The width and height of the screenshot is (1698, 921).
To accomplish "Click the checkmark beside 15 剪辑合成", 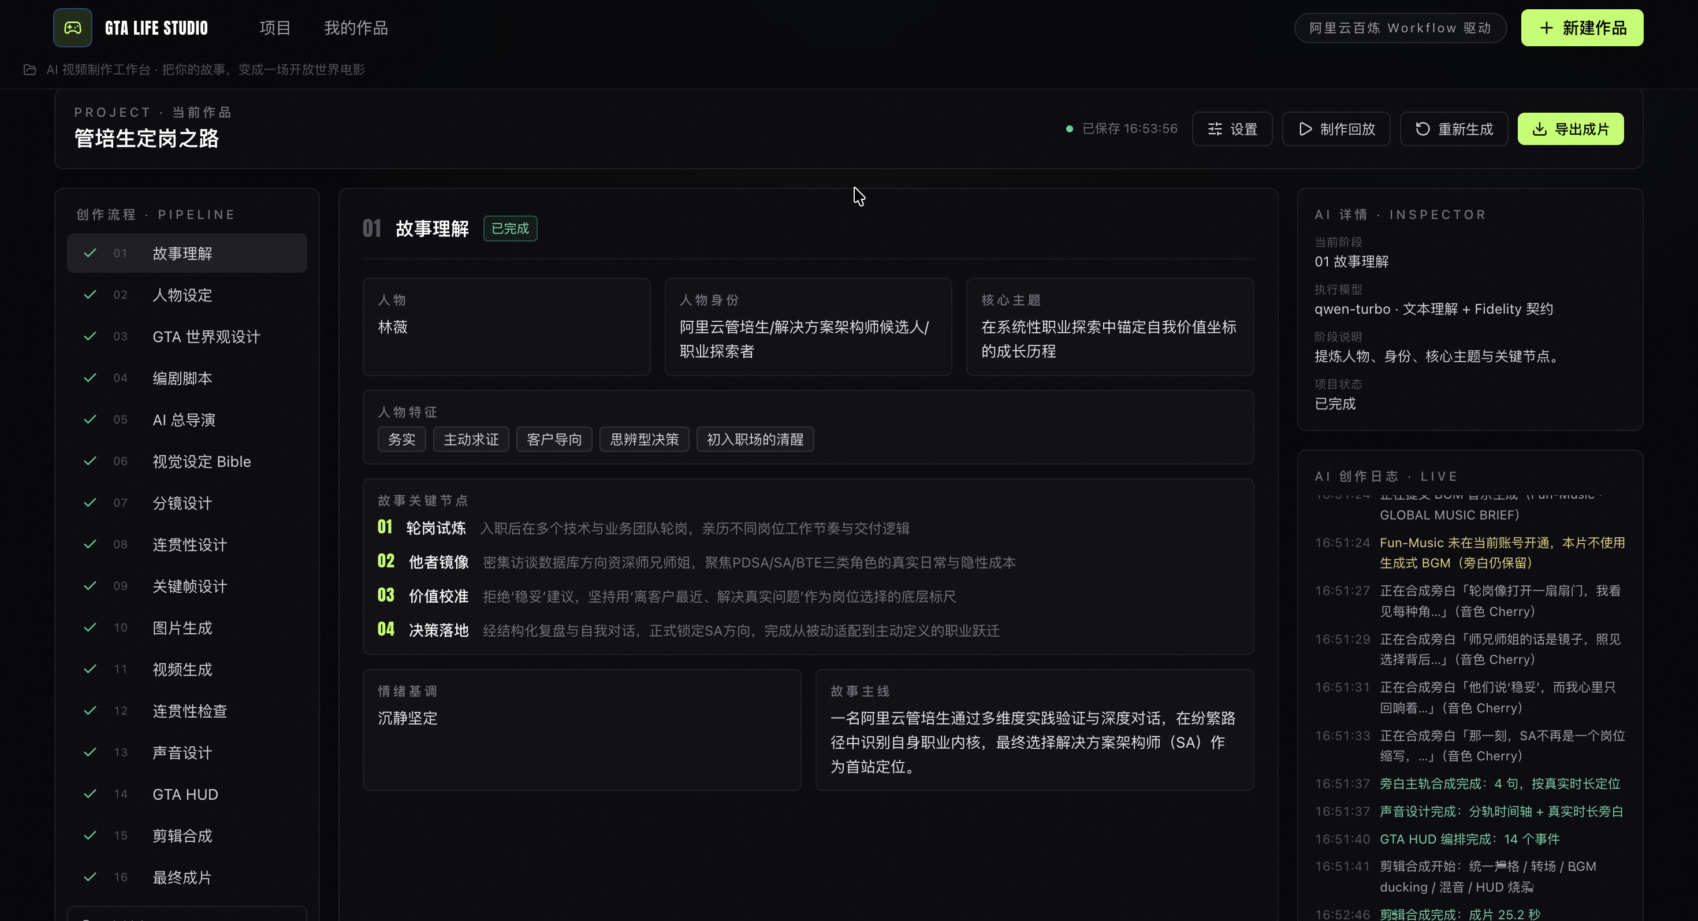I will click(x=90, y=835).
